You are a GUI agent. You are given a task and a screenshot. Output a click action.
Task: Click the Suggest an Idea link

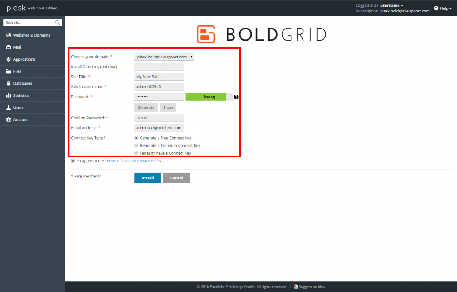coord(312,287)
